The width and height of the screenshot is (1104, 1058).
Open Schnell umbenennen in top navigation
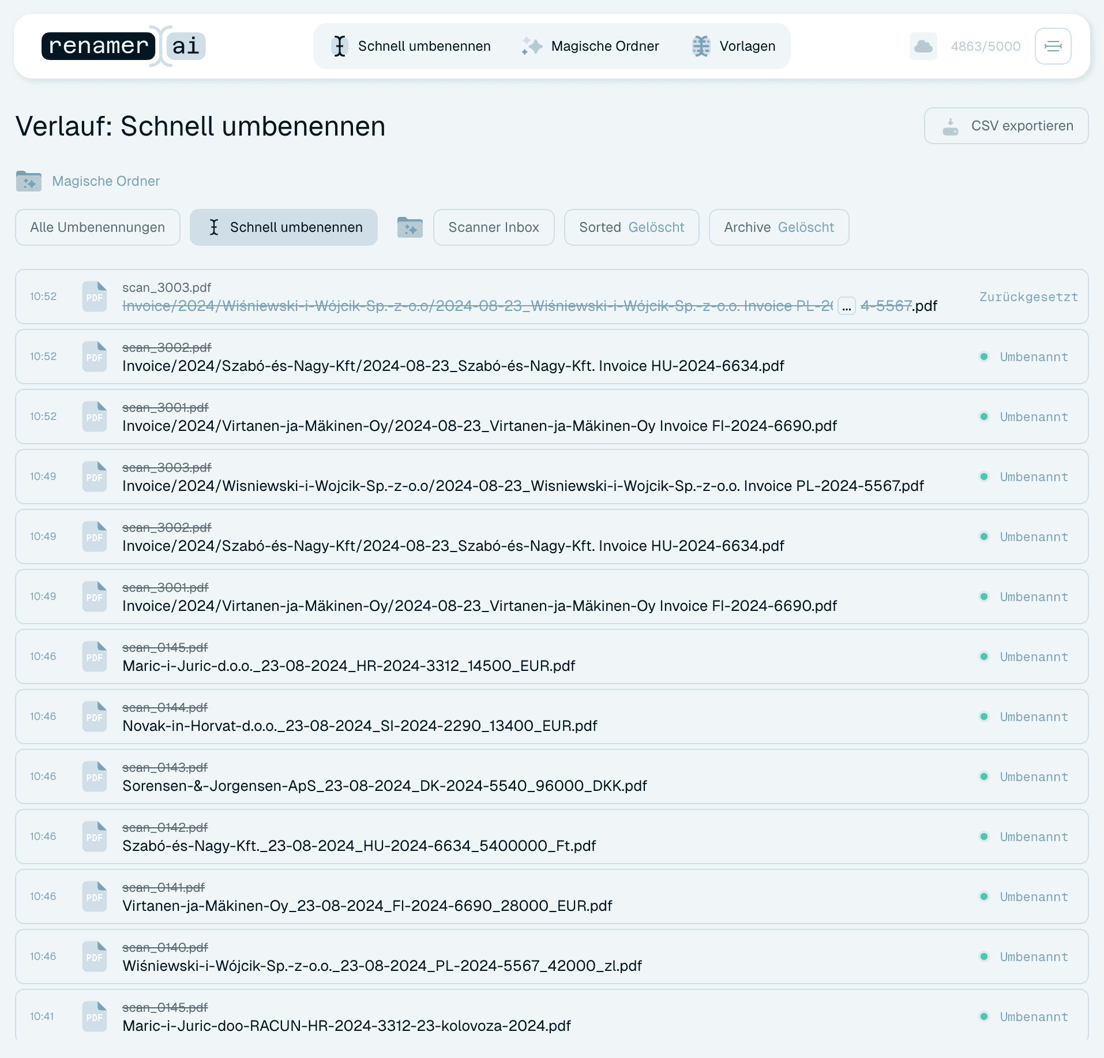[x=411, y=46]
